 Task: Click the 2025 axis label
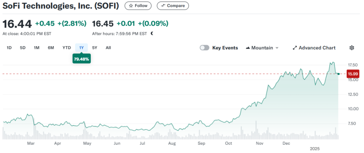pos(315,149)
